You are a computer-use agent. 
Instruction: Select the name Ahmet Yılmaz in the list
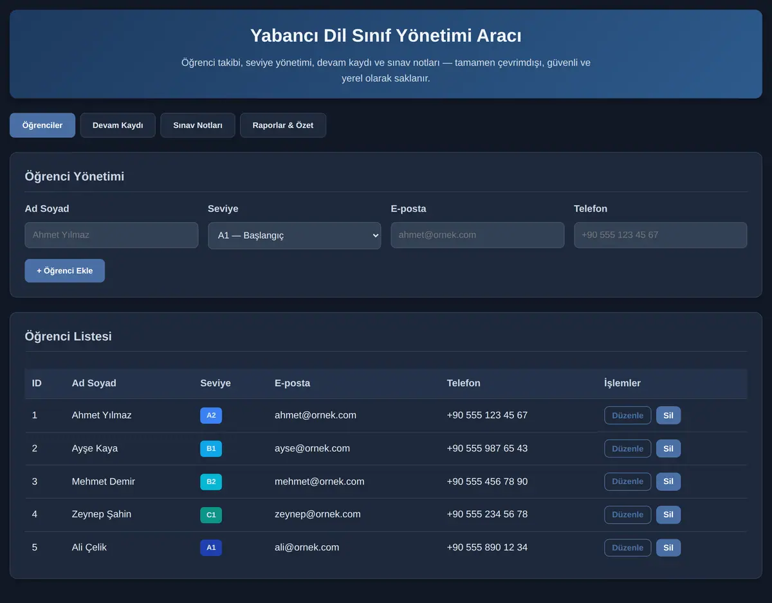102,415
